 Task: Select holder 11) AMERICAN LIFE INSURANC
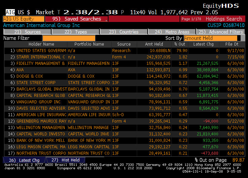37,115
